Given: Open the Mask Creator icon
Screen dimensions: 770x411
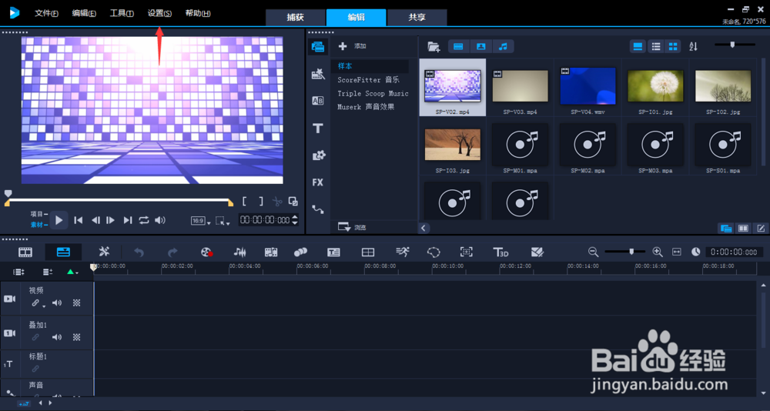Looking at the screenshot, I should 434,252.
